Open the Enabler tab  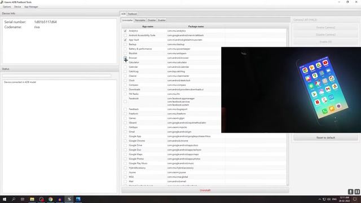(x=162, y=20)
